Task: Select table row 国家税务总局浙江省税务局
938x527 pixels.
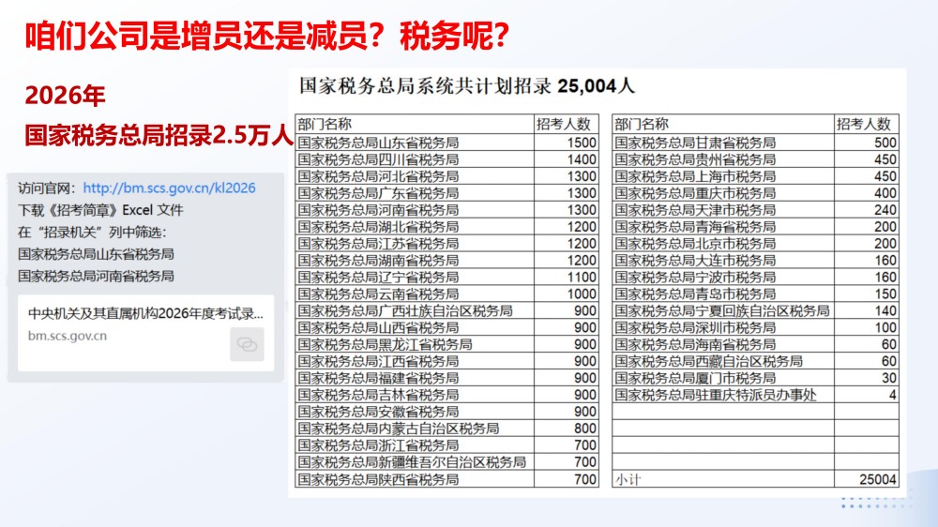Action: (x=446, y=444)
